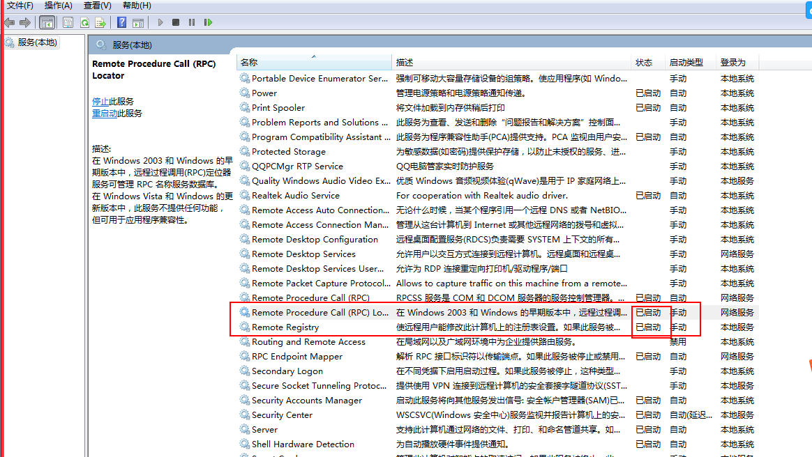Screen dimensions: 812x457
Task: Select Remote Desktop Configuration gear icon
Action: point(244,239)
